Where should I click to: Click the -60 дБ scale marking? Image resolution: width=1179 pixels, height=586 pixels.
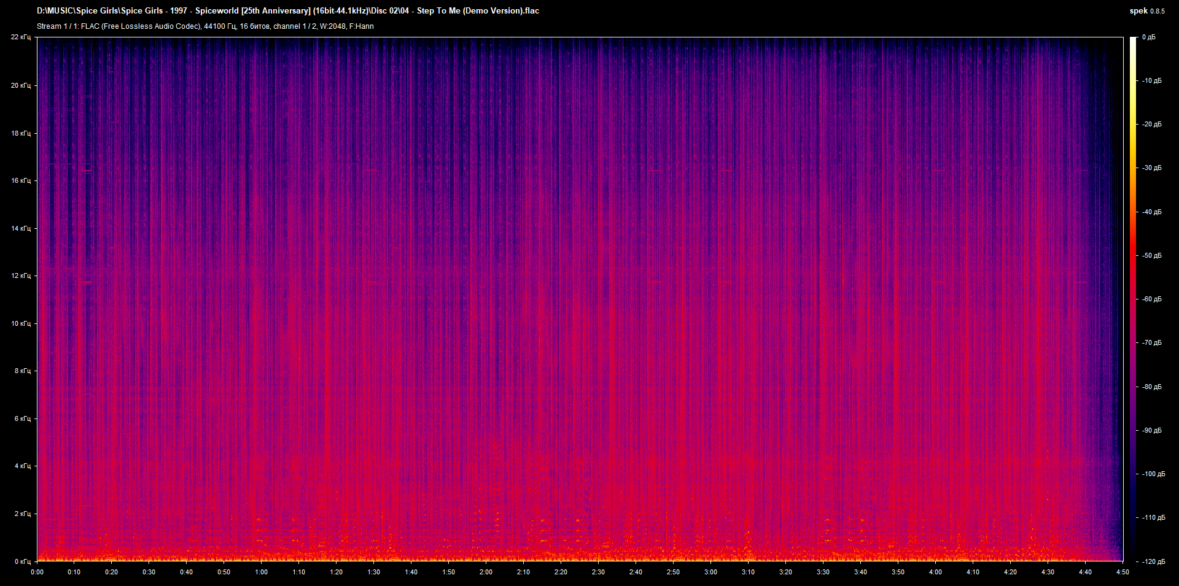(x=1150, y=299)
